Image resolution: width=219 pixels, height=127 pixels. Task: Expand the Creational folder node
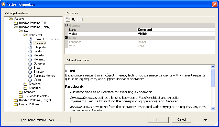pos(21,84)
